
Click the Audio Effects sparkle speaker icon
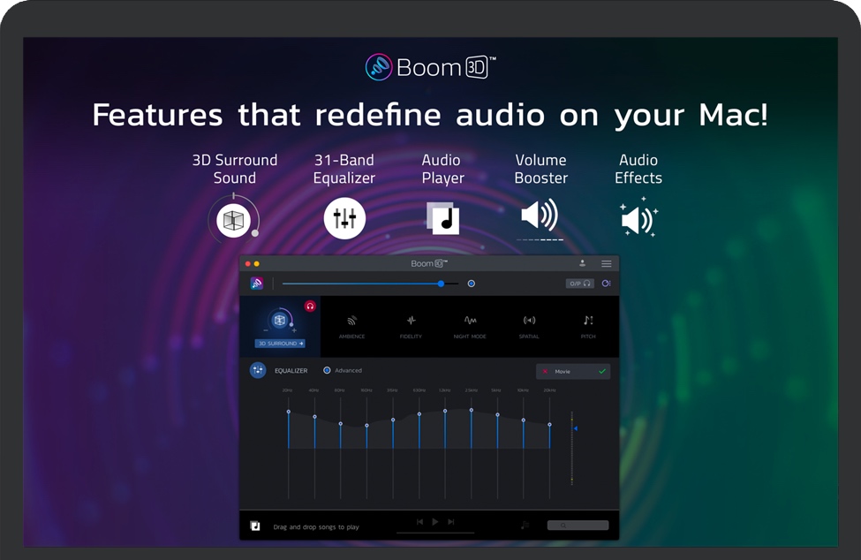click(638, 218)
